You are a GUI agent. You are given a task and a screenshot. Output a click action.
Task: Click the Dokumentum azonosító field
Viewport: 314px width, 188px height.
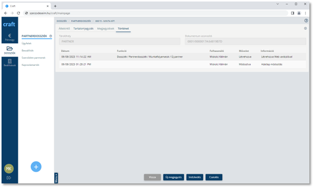[245, 41]
